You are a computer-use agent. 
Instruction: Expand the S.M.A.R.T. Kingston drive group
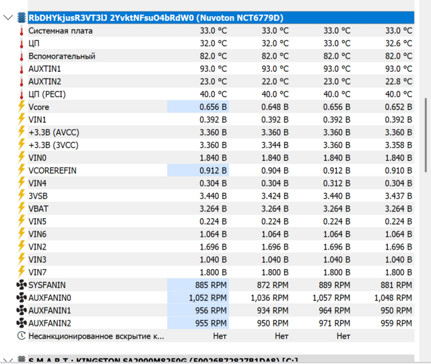tap(7, 361)
